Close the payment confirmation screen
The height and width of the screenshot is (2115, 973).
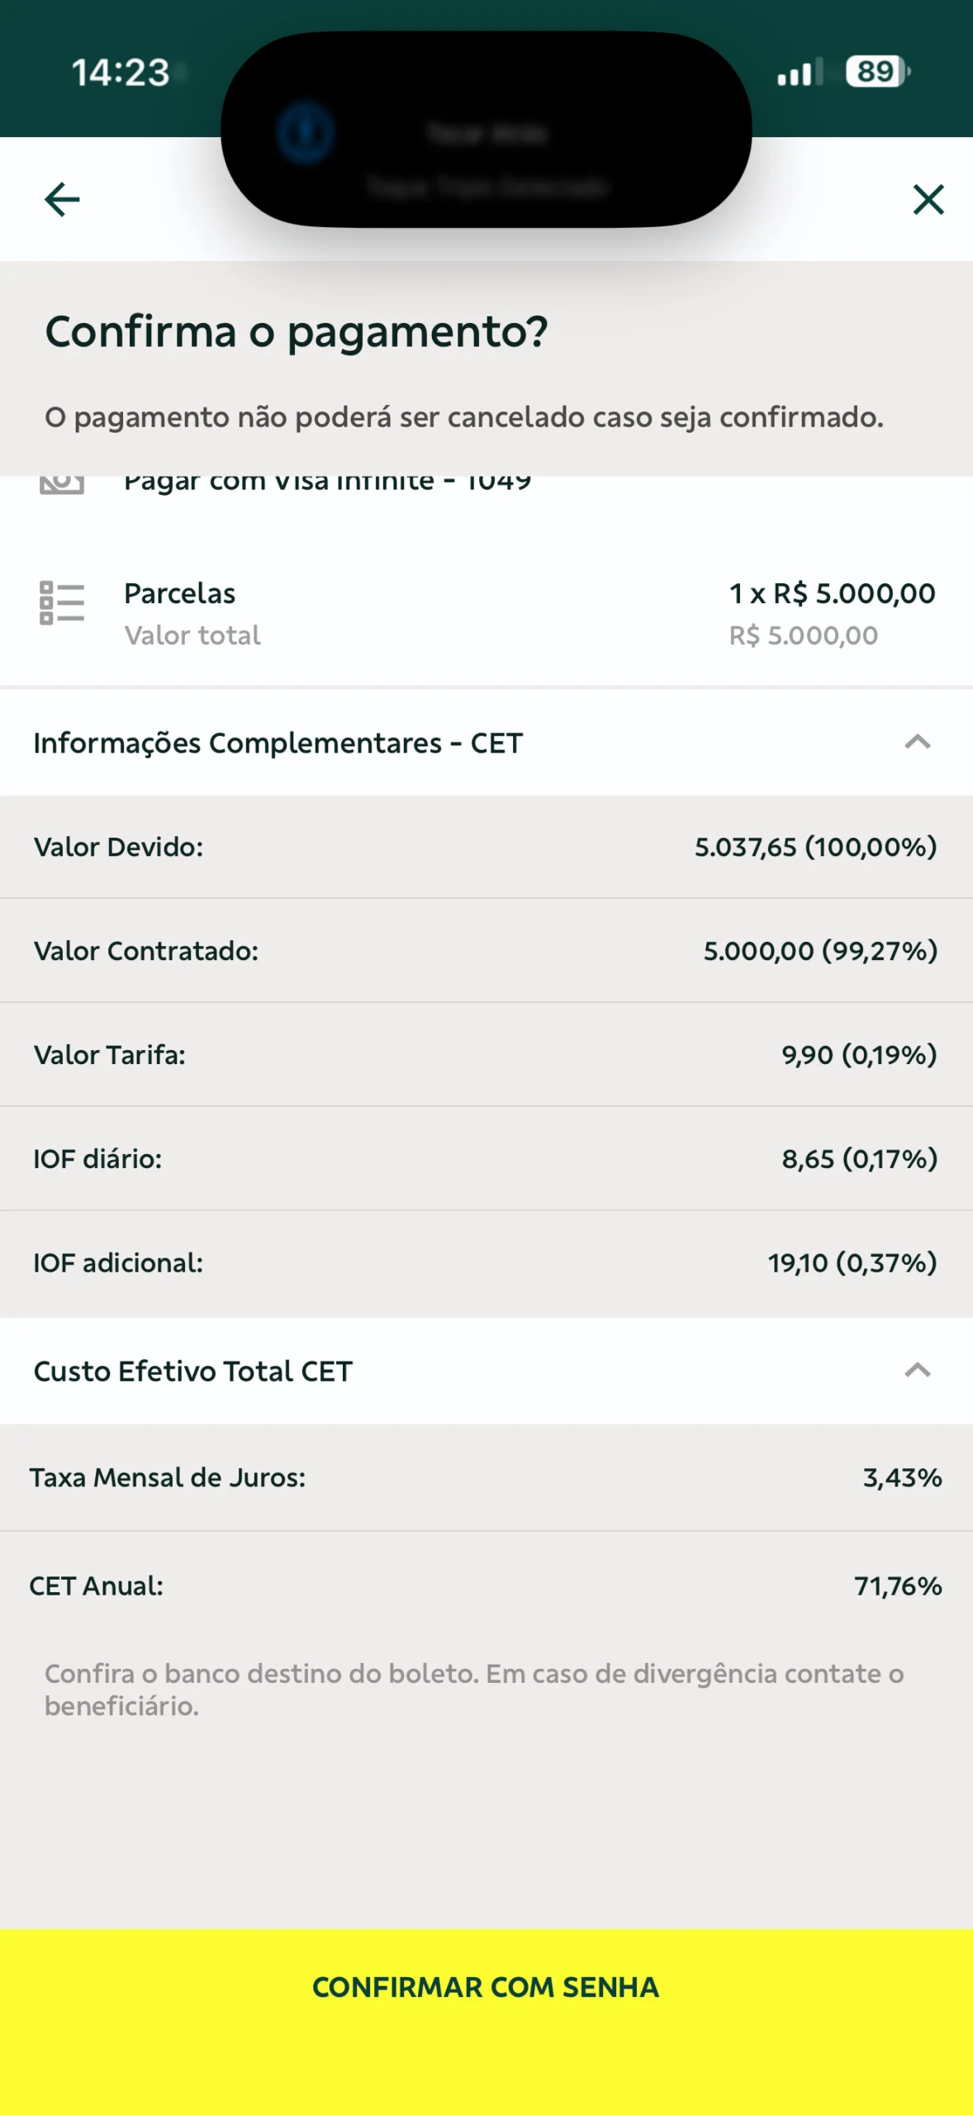[x=928, y=199]
